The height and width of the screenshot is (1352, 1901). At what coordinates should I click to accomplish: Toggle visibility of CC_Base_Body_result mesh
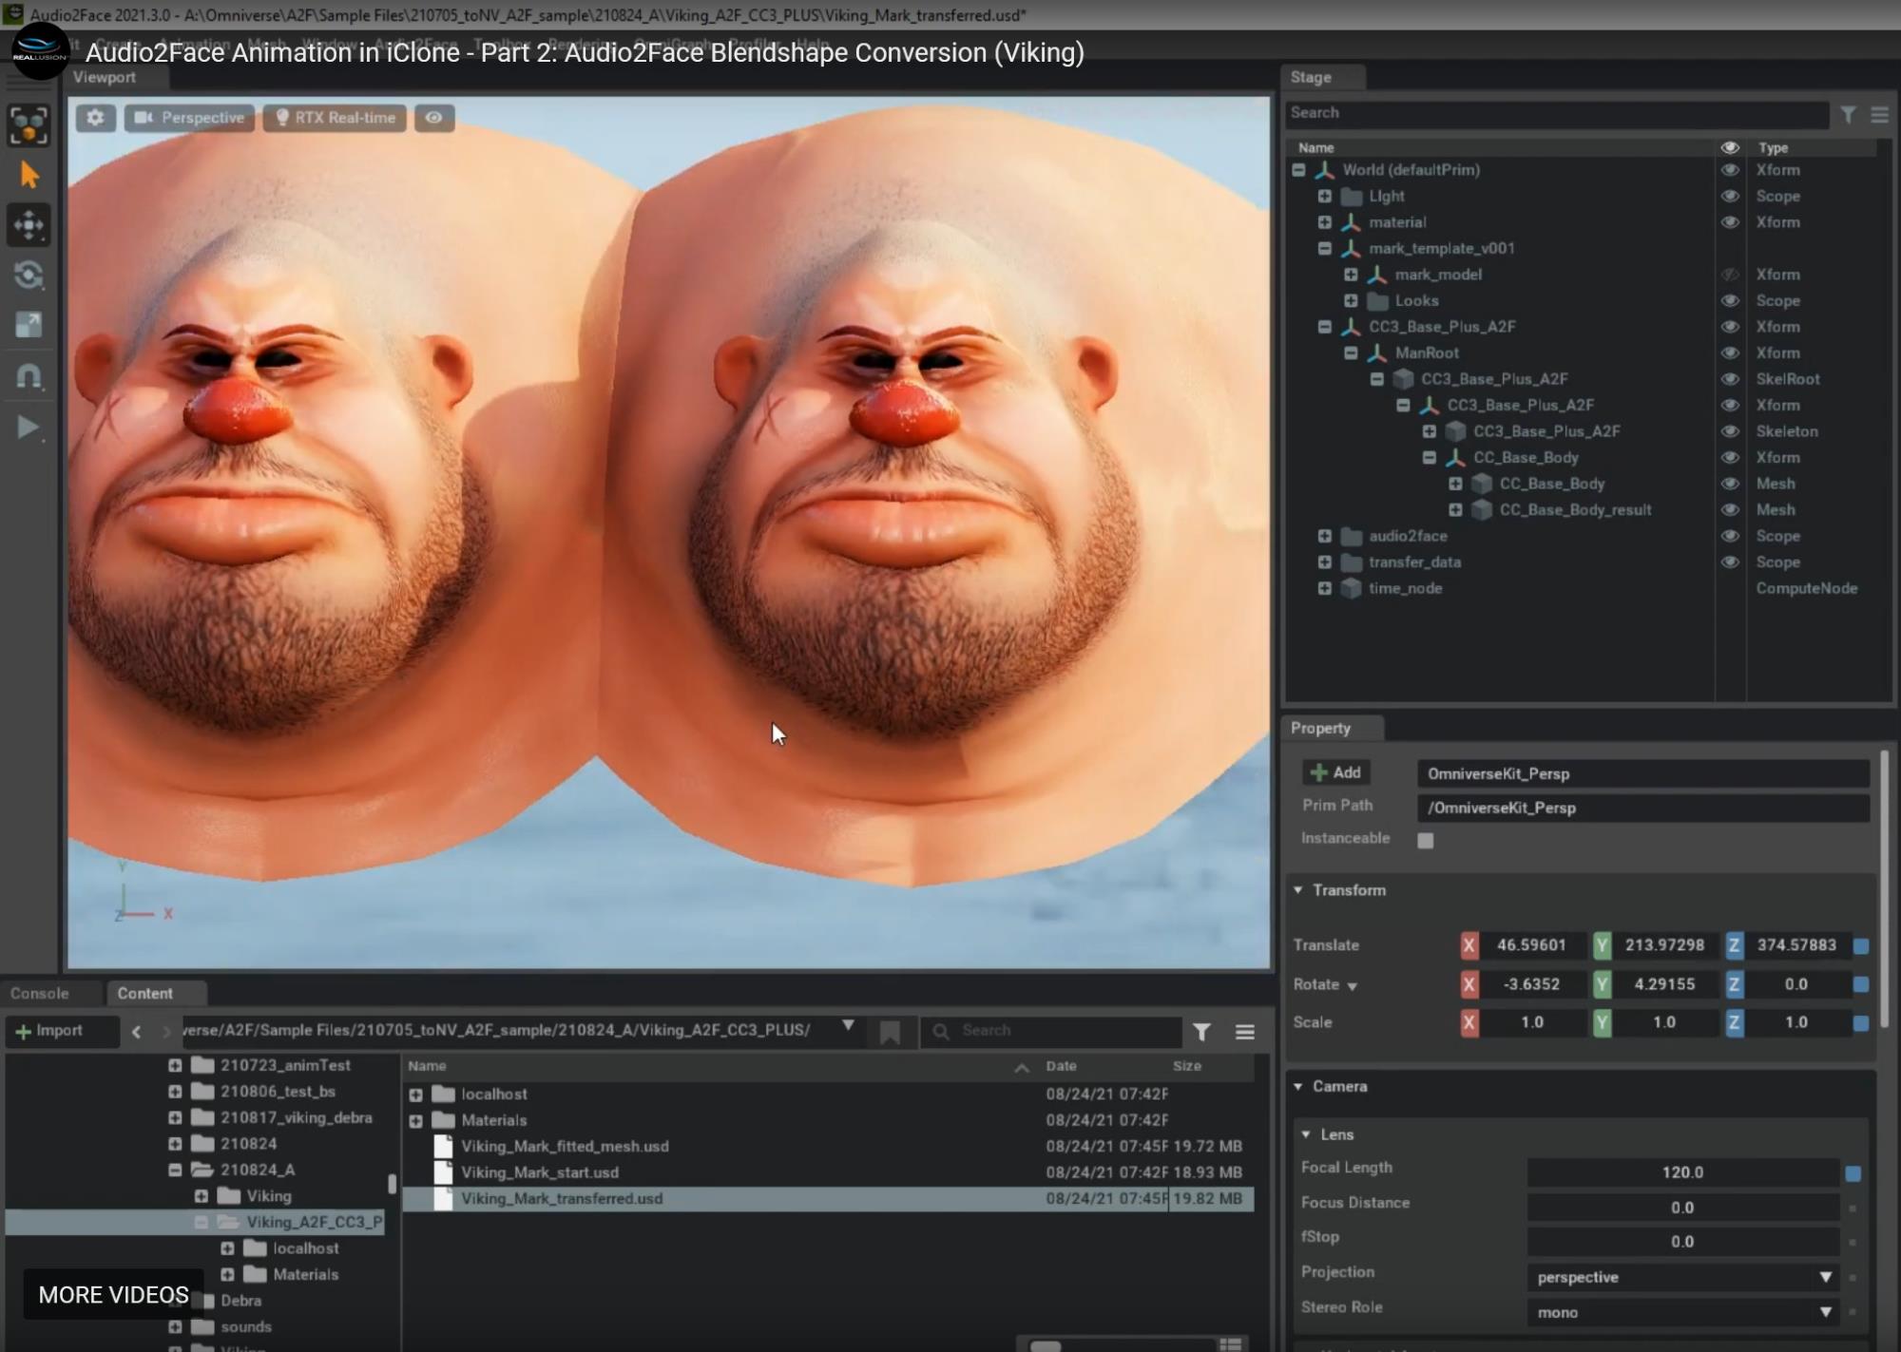[x=1730, y=510]
